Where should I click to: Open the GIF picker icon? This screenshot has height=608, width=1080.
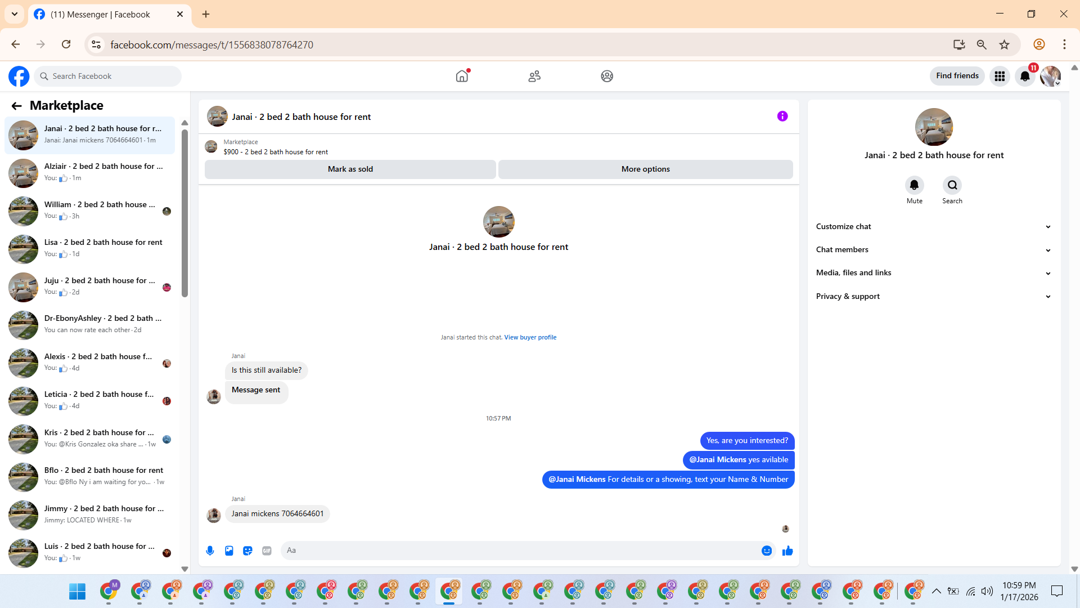click(x=267, y=551)
